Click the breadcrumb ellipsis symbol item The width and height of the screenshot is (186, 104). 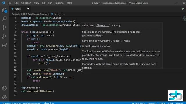(x=64, y=14)
